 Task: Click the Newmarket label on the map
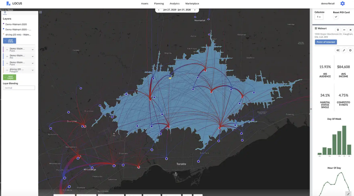point(200,20)
